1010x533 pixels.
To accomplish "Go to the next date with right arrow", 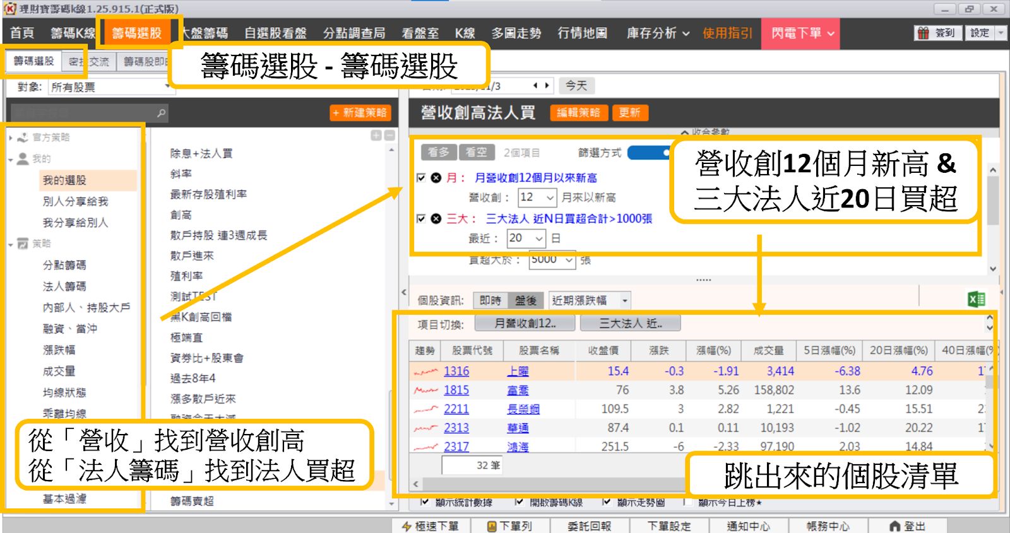I will click(547, 85).
